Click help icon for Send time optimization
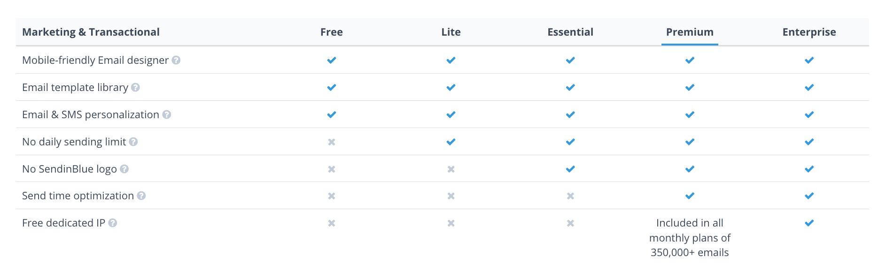The width and height of the screenshot is (886, 272). pyautogui.click(x=141, y=196)
